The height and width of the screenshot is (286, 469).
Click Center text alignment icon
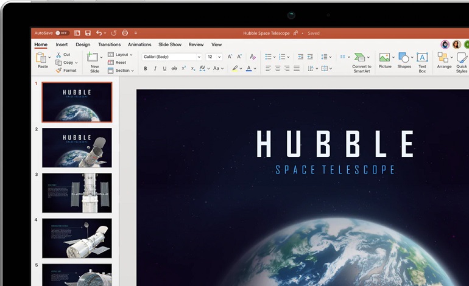point(278,68)
